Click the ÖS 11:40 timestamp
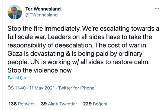Image resolution: width=167 pixels, height=110 pixels. pos(17,88)
